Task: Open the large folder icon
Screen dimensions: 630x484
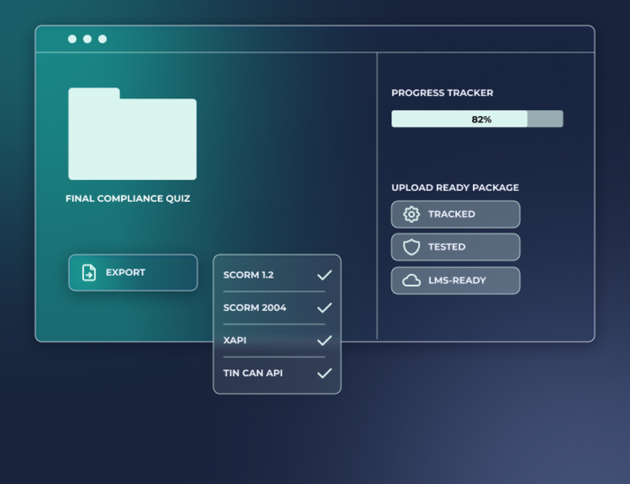Action: pos(132,133)
